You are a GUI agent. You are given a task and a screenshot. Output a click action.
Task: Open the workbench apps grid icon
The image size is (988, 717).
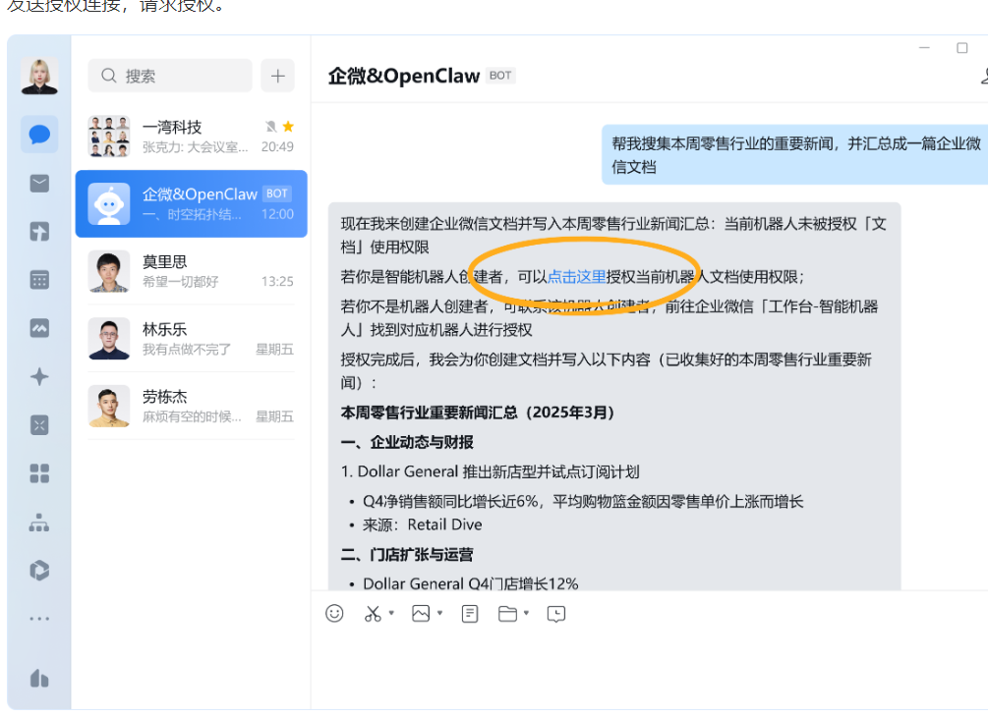[x=39, y=473]
